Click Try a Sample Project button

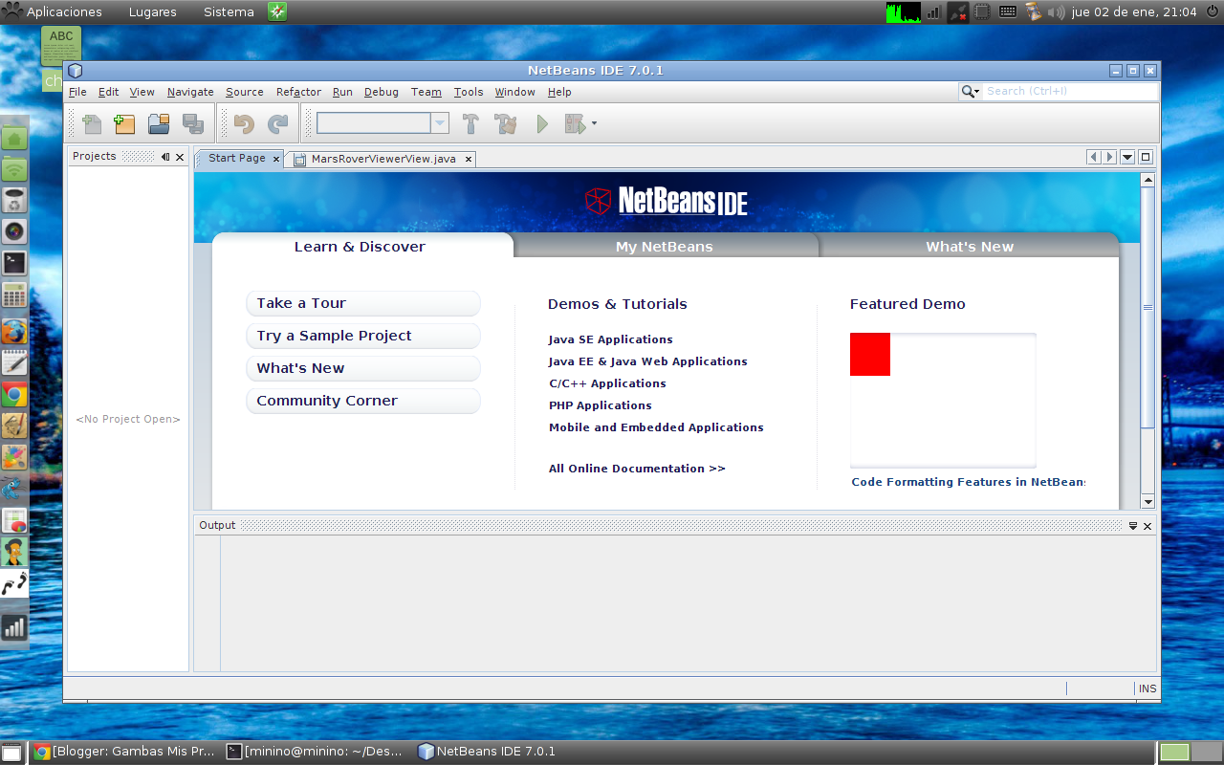(363, 336)
